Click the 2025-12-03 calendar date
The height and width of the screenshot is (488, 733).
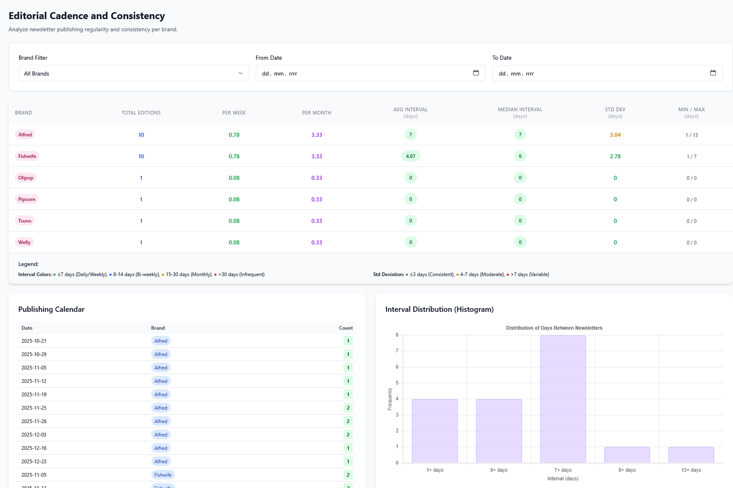point(34,435)
